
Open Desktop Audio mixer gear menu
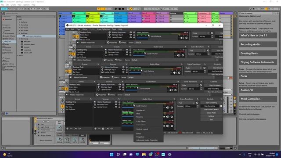[172, 126]
